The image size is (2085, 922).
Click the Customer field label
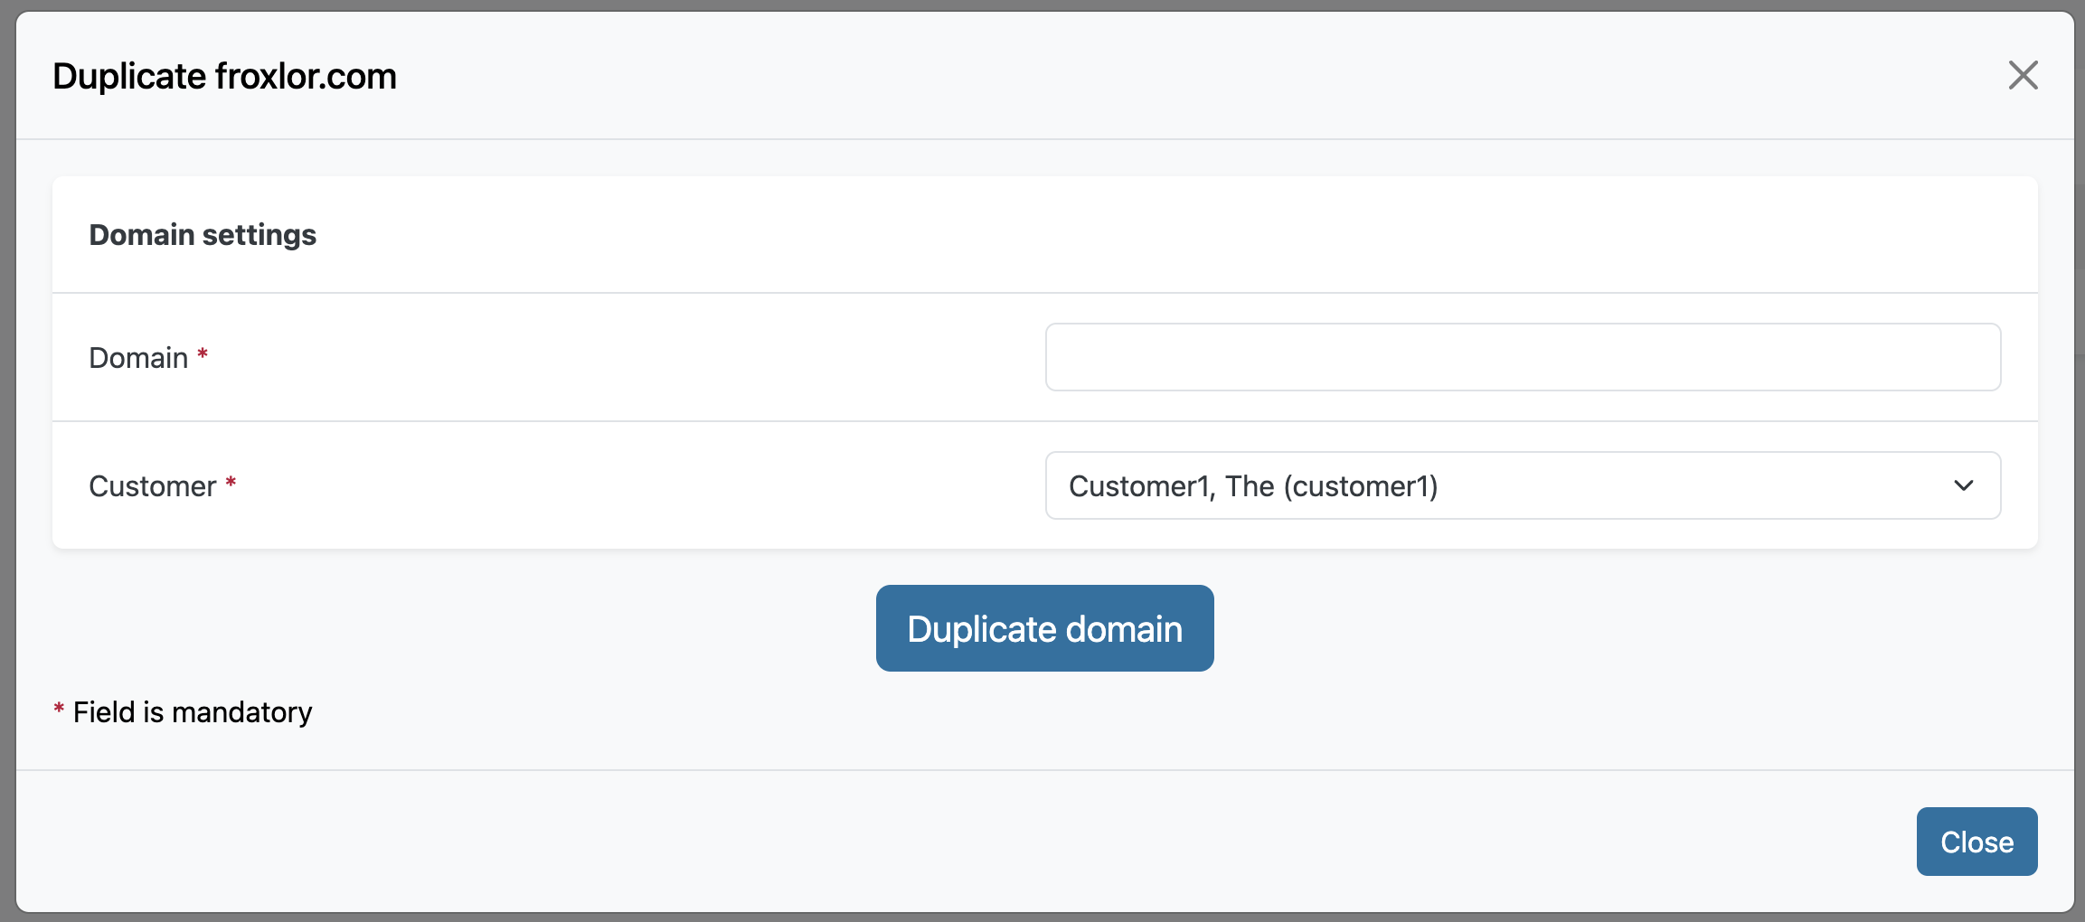152,486
